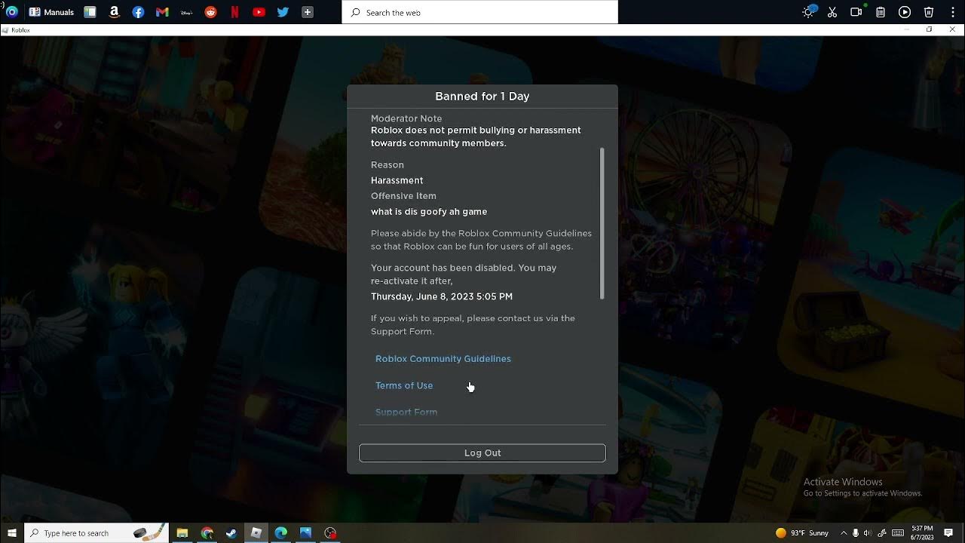The height and width of the screenshot is (543, 965).
Task: Click the weather sun icon in top bar
Action: pyautogui.click(x=809, y=11)
